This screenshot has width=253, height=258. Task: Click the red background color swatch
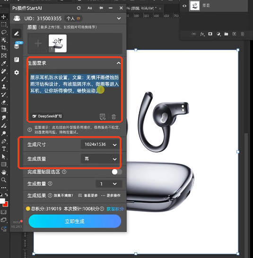6,205
